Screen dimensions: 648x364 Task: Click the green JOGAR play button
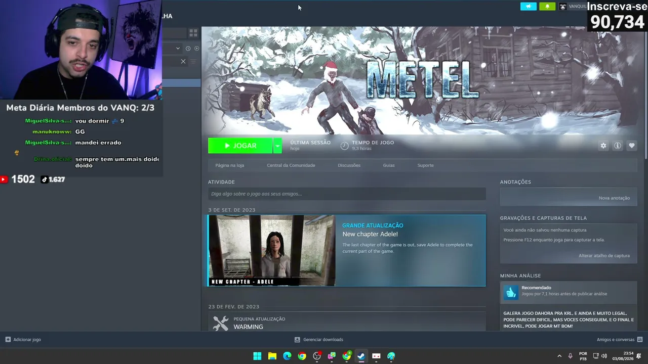240,146
